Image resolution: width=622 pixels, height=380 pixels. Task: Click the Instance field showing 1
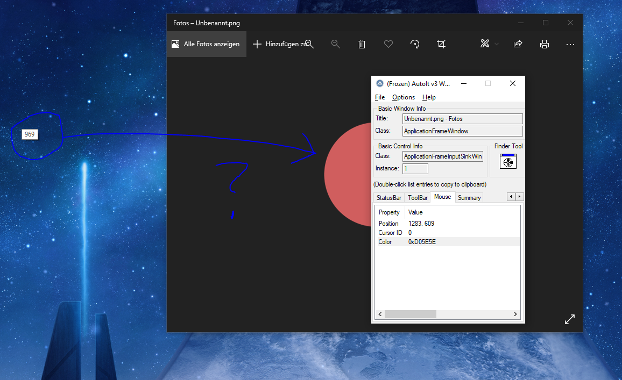click(415, 169)
